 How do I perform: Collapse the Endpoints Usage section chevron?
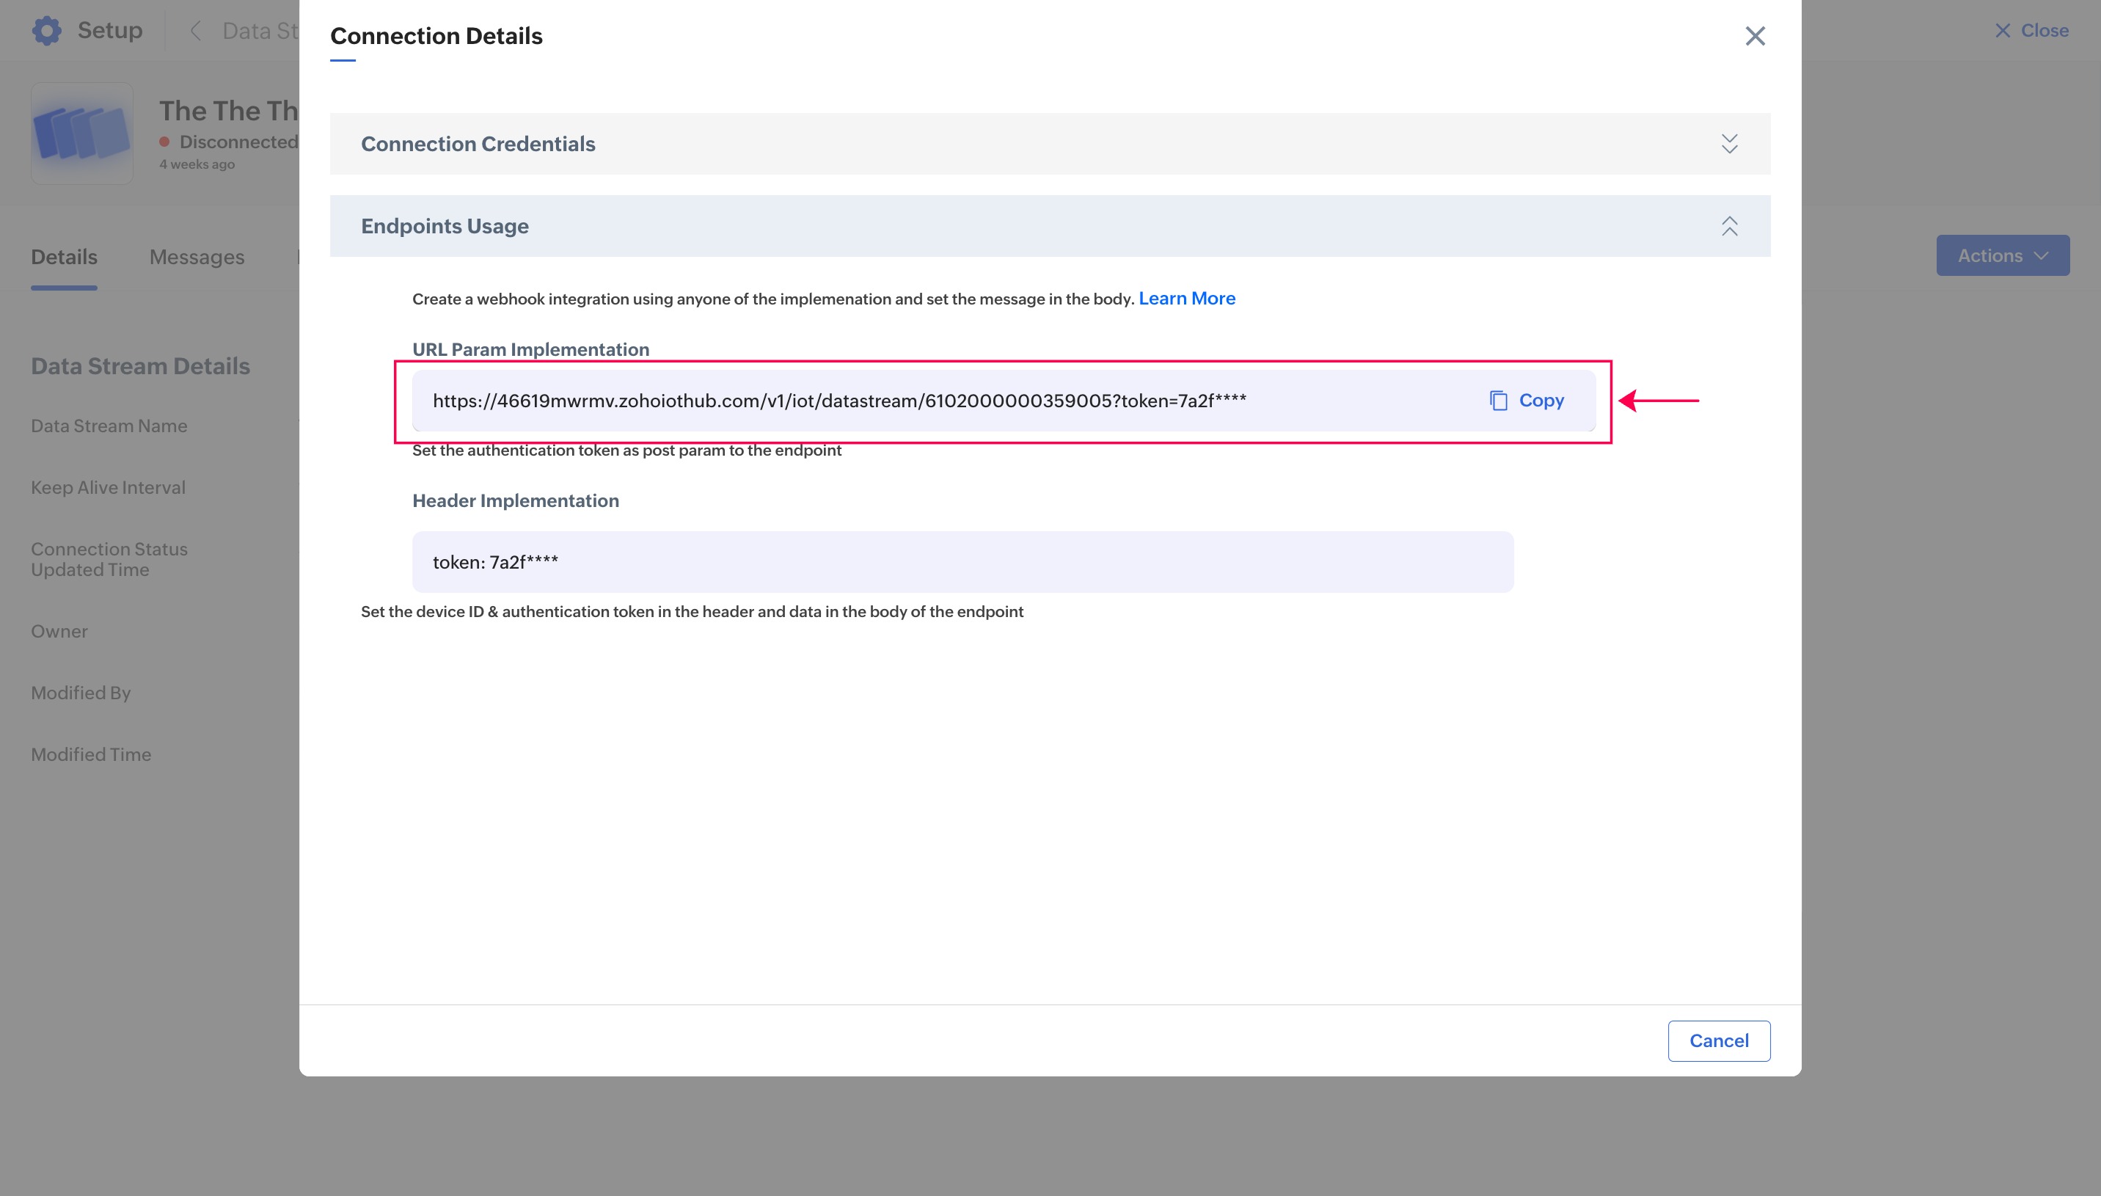click(1729, 226)
